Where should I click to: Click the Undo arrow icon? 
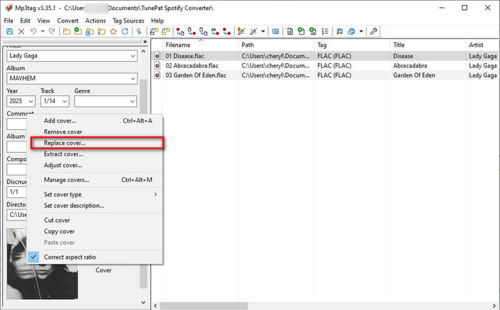coord(33,31)
